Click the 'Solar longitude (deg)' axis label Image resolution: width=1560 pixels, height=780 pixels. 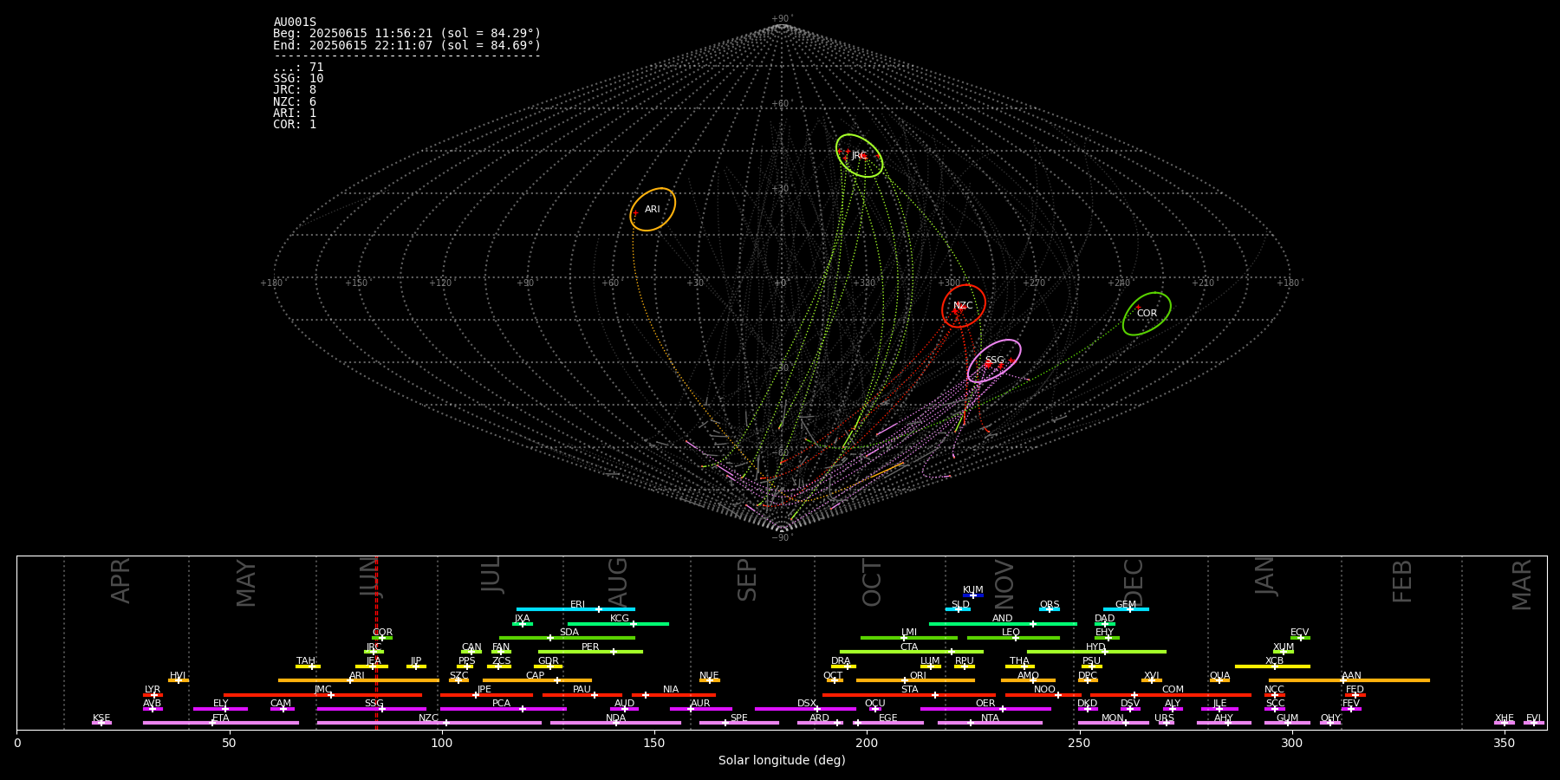pos(782,761)
